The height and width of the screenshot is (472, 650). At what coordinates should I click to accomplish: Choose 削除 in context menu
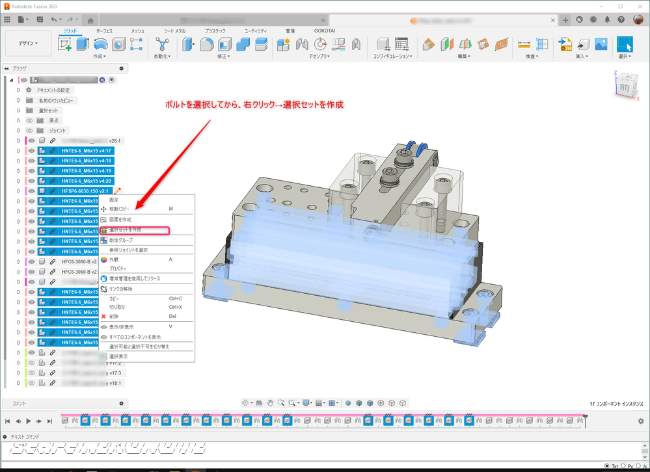point(147,317)
